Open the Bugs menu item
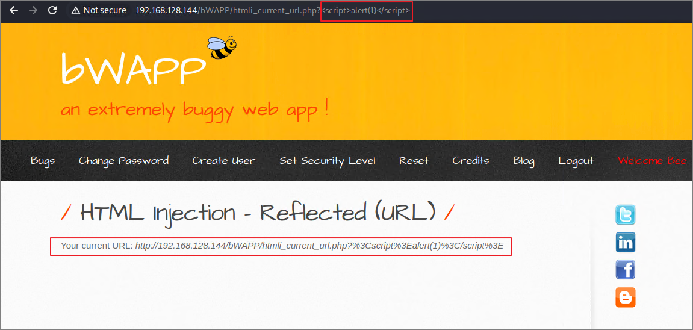Screen dimensions: 693x330 [43, 161]
